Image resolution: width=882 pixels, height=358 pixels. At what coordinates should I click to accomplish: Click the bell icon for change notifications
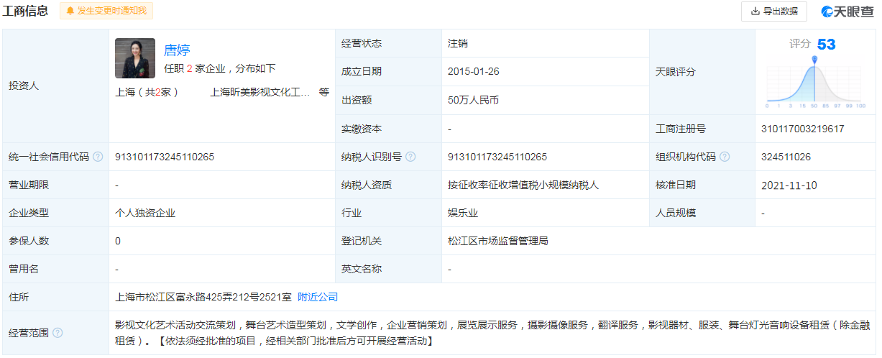pos(70,11)
